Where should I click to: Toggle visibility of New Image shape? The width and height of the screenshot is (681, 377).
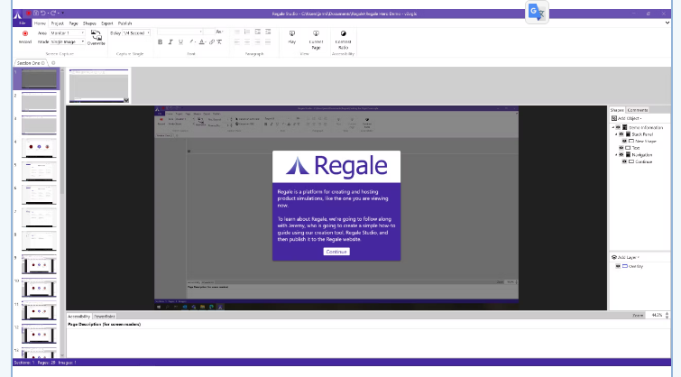tap(624, 142)
